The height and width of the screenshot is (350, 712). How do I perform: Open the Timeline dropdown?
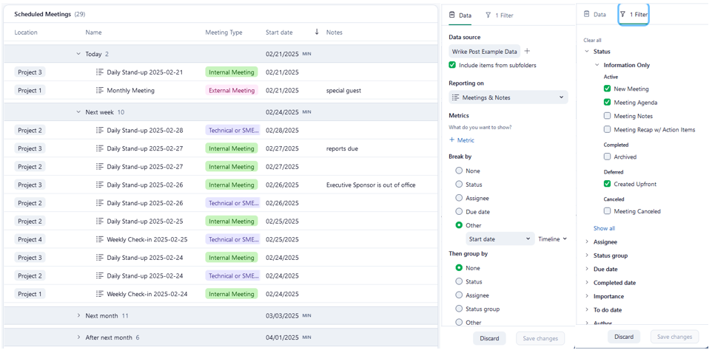(552, 239)
